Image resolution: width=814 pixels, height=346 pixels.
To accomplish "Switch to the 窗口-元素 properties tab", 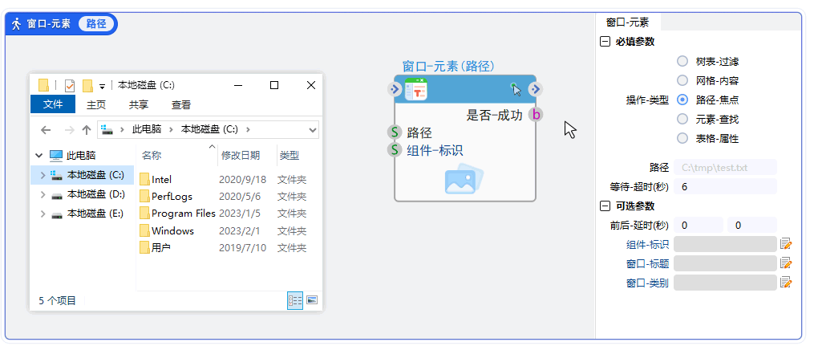I will (x=627, y=22).
